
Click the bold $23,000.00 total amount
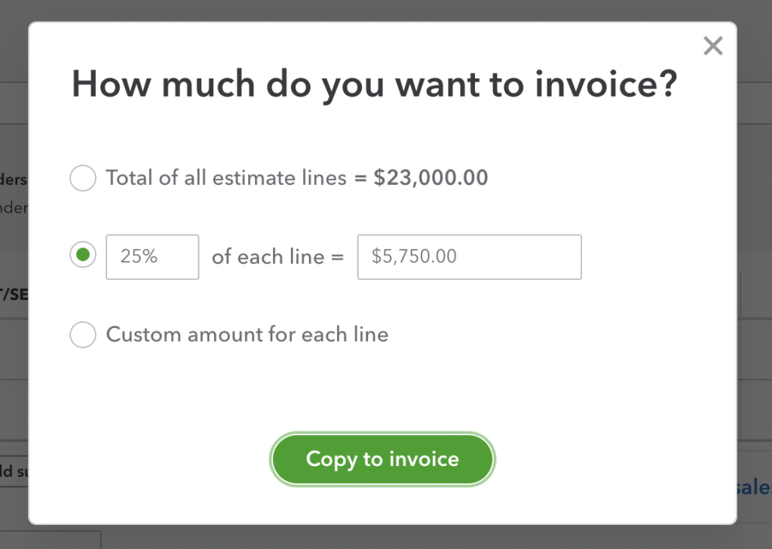click(x=430, y=179)
